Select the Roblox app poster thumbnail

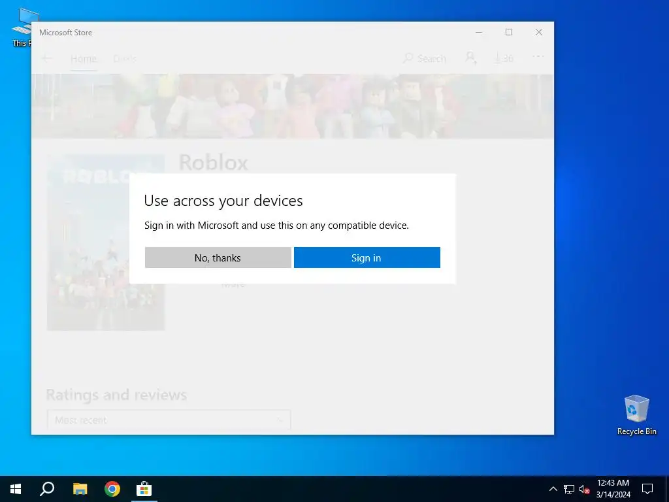(106, 243)
